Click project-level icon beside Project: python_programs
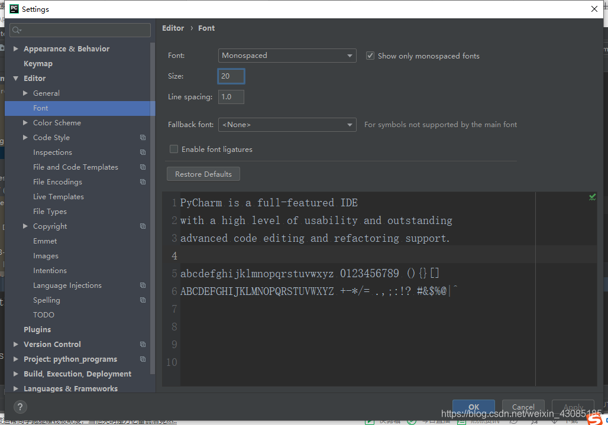The width and height of the screenshot is (608, 425). (143, 359)
